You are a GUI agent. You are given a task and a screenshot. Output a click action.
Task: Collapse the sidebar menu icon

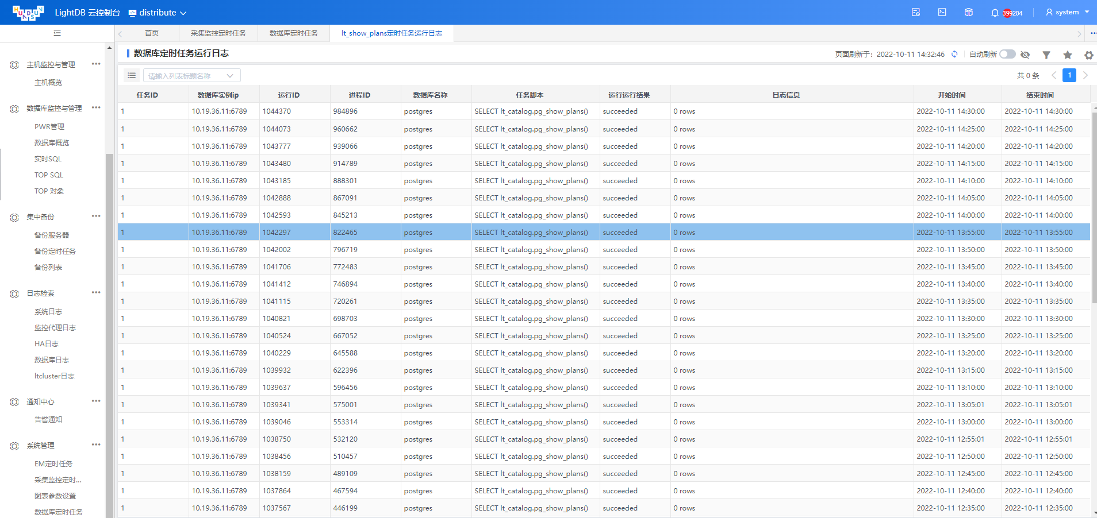tap(57, 33)
